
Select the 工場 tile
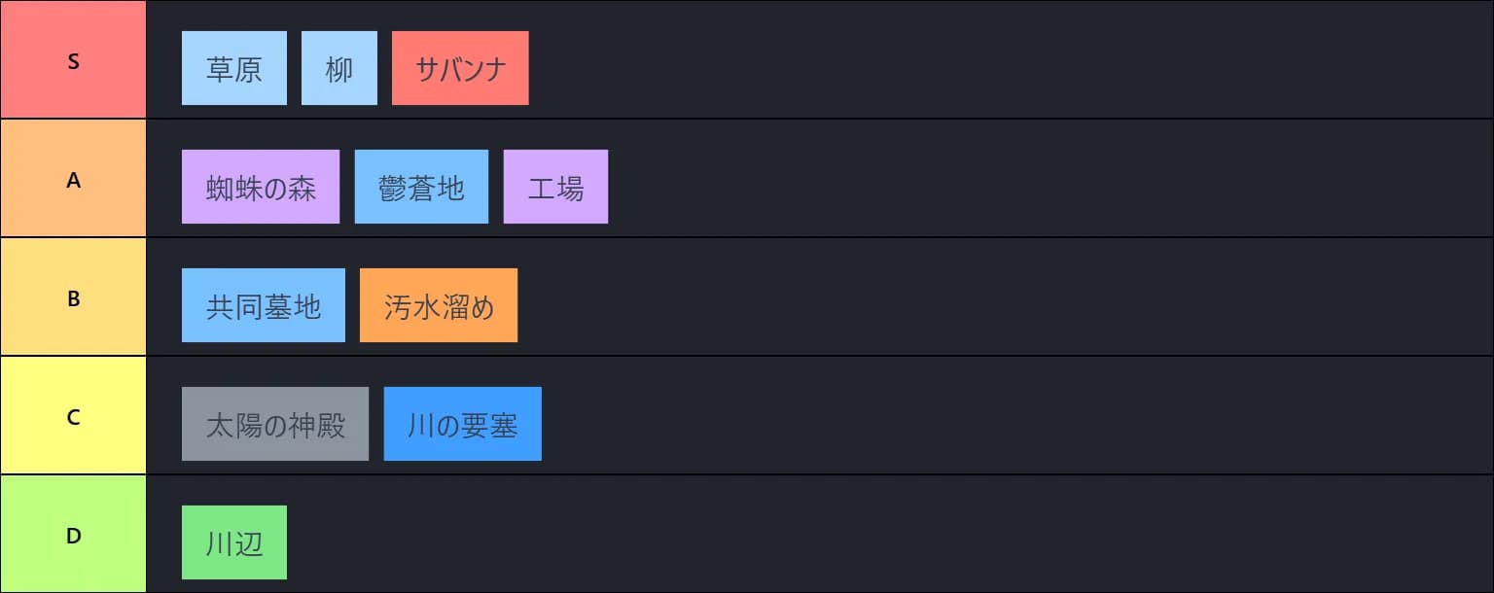point(555,187)
